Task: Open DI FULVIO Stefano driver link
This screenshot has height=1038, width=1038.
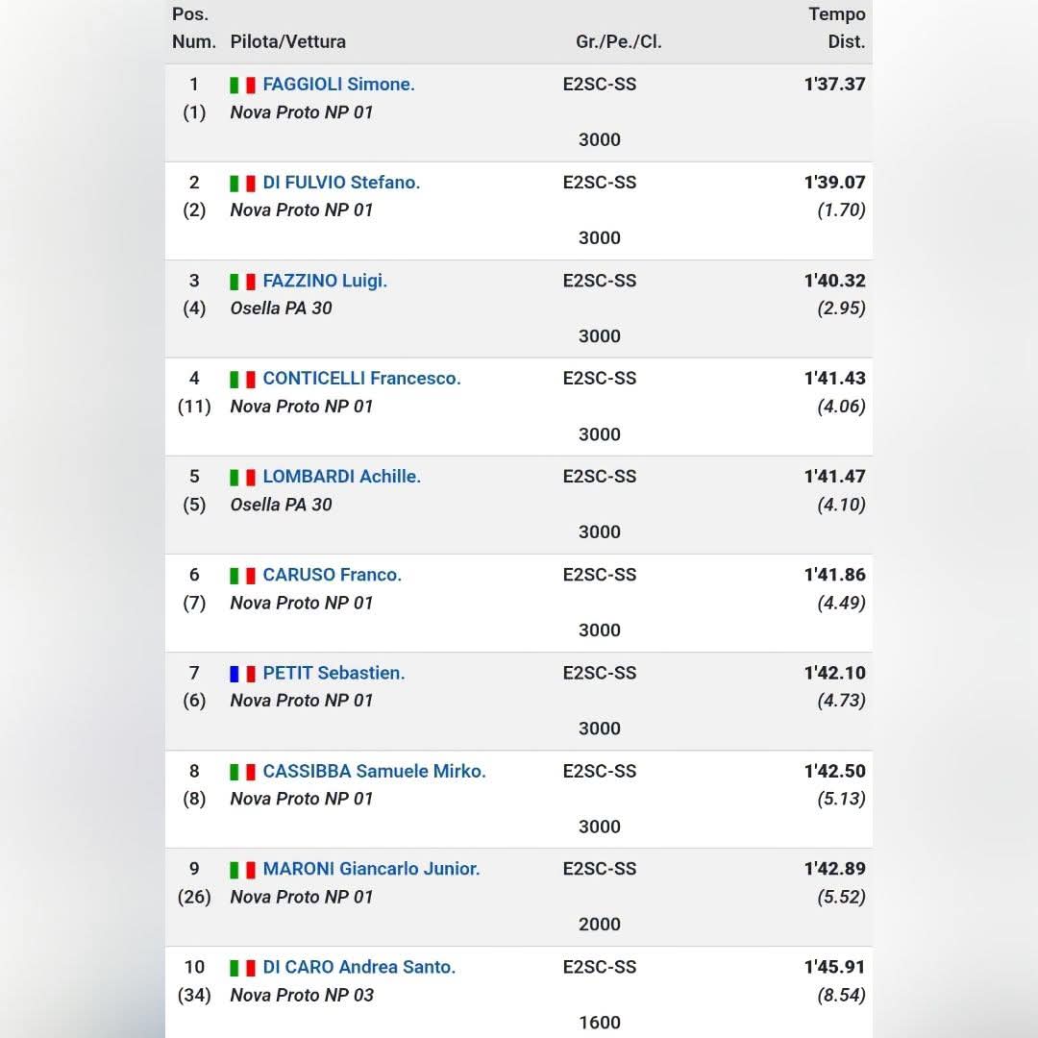Action: (341, 183)
